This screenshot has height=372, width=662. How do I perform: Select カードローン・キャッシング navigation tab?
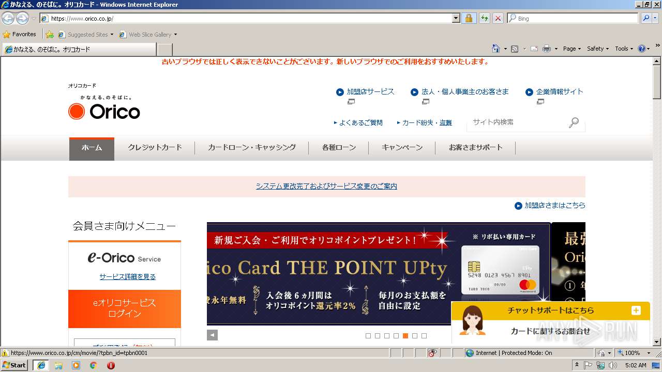click(252, 148)
